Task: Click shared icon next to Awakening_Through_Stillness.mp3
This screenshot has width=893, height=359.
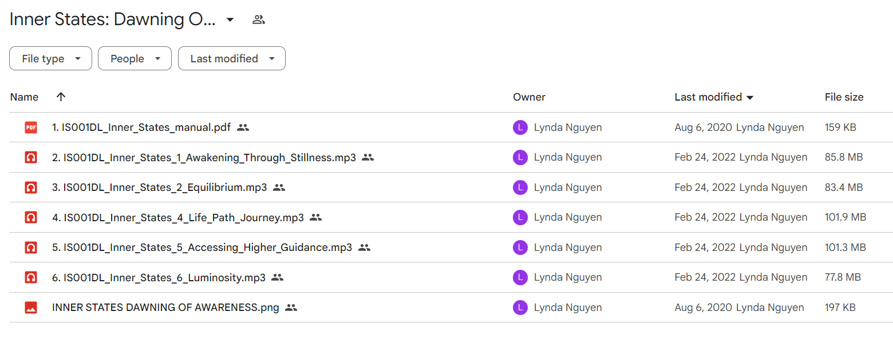Action: pyautogui.click(x=368, y=157)
